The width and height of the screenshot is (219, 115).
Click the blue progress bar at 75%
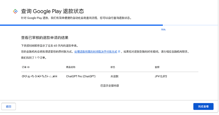tap(82, 25)
